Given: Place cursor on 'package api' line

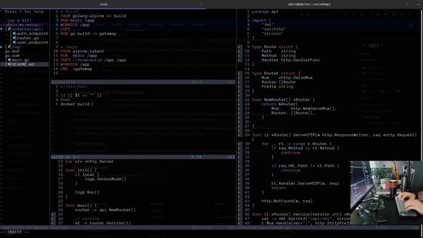Looking at the screenshot, I should click(x=265, y=12).
